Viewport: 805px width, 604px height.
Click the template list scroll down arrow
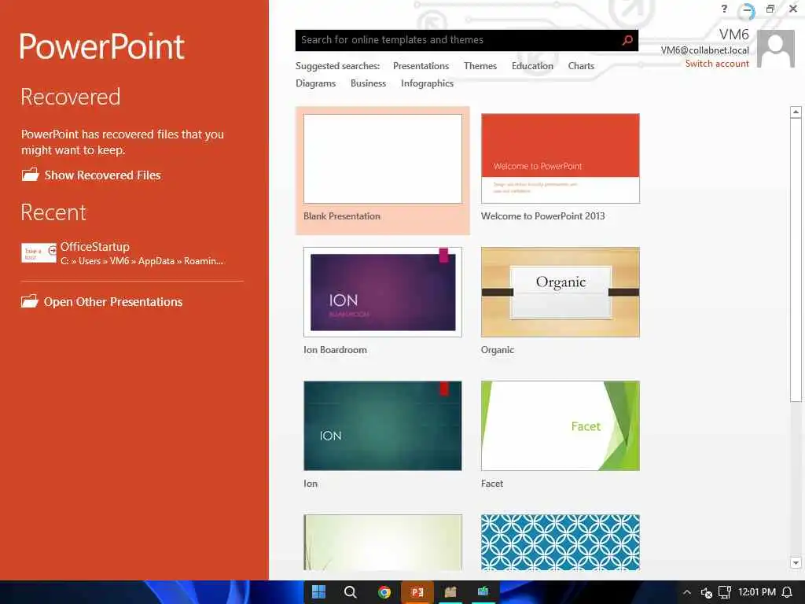coord(796,563)
